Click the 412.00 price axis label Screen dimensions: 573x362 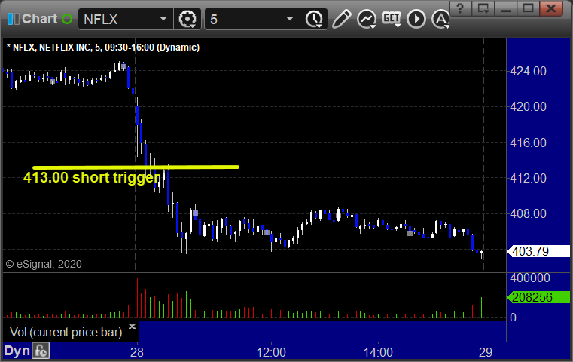528,178
